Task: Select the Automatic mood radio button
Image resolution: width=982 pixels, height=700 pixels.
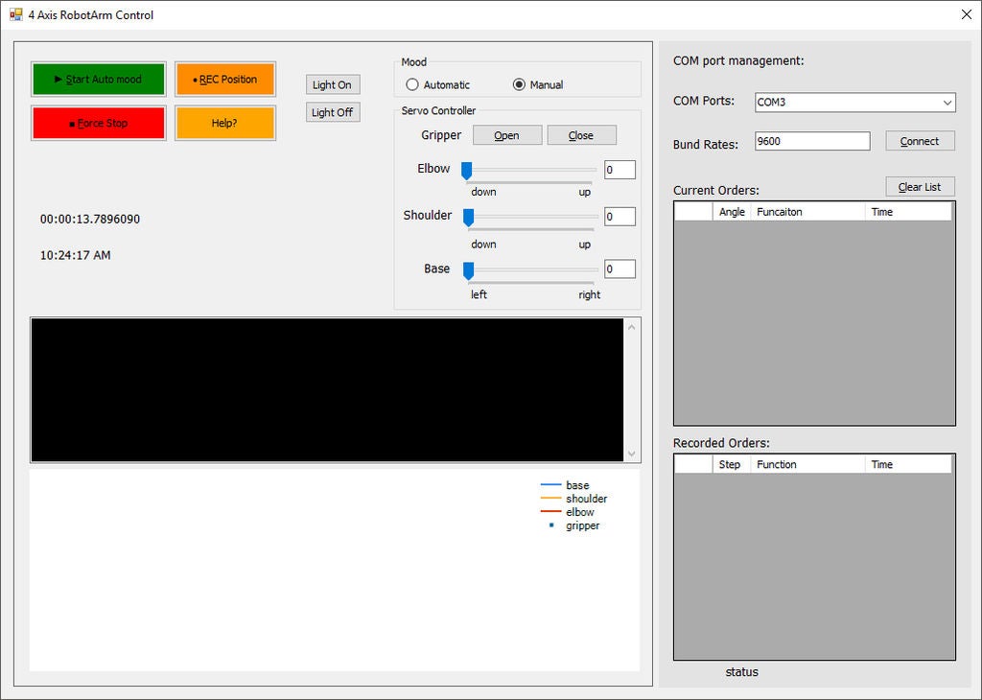Action: coord(413,84)
